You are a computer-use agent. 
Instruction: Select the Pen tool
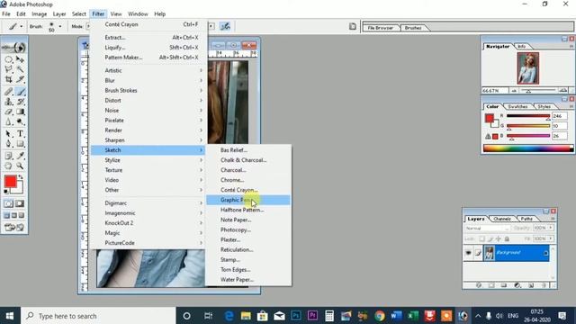click(x=8, y=144)
